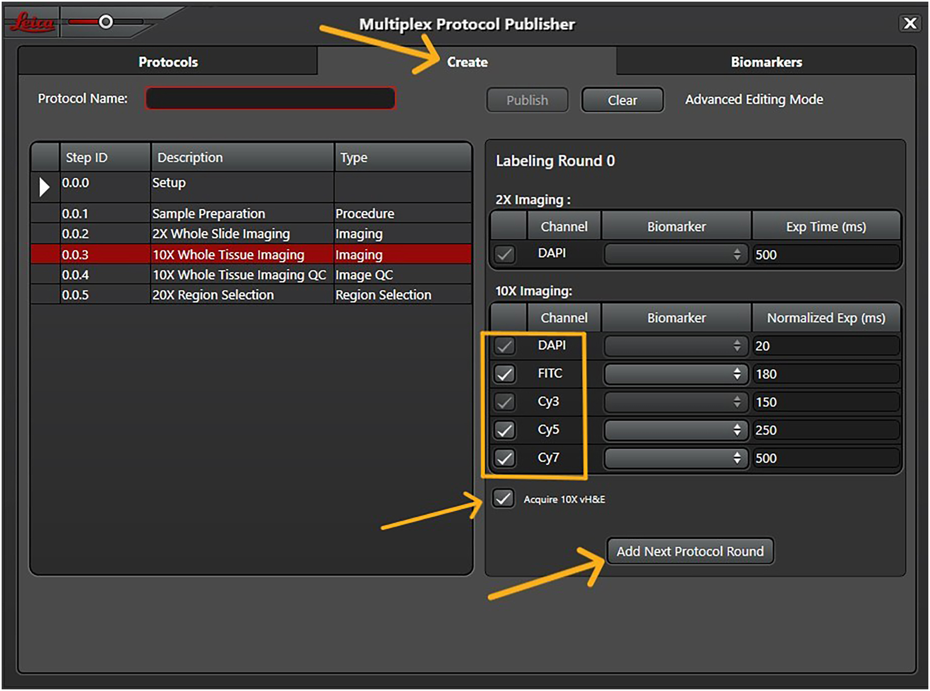
Task: Click the Leica logo icon
Action: (x=31, y=22)
